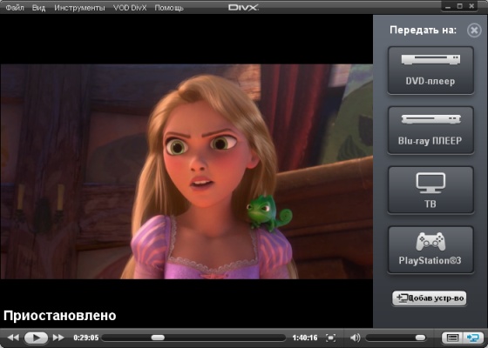Toggle fullscreen mode icon
488x348 pixels.
(x=330, y=338)
